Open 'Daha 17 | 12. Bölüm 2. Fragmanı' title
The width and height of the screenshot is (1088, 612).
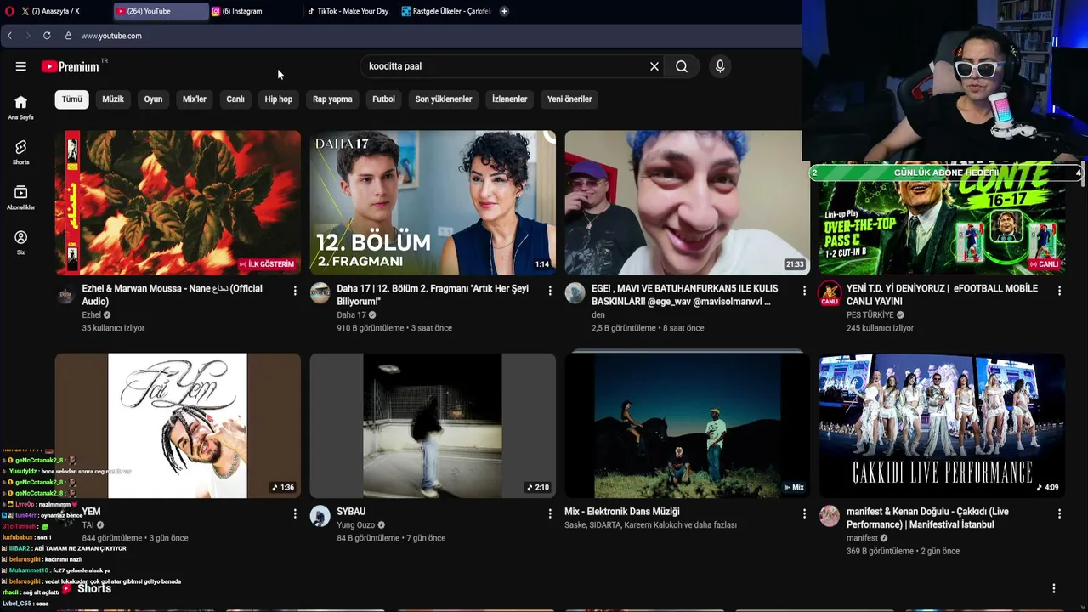(433, 295)
